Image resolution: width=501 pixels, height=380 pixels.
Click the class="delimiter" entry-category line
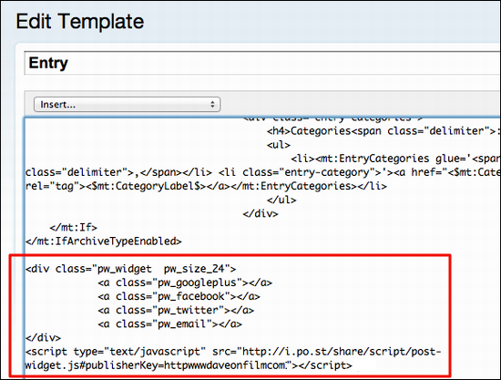coord(262,172)
